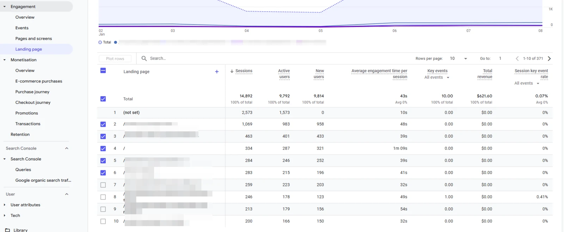Uncheck row 2 checkbox

tap(103, 124)
